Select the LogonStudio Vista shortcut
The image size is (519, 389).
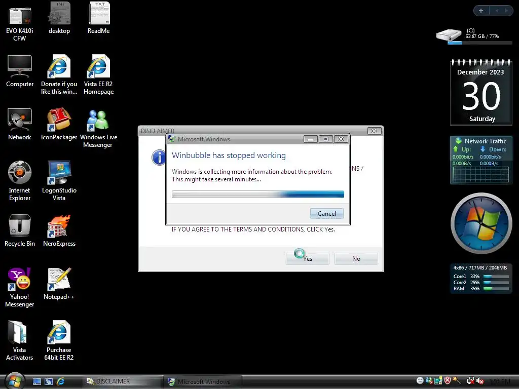point(59,181)
